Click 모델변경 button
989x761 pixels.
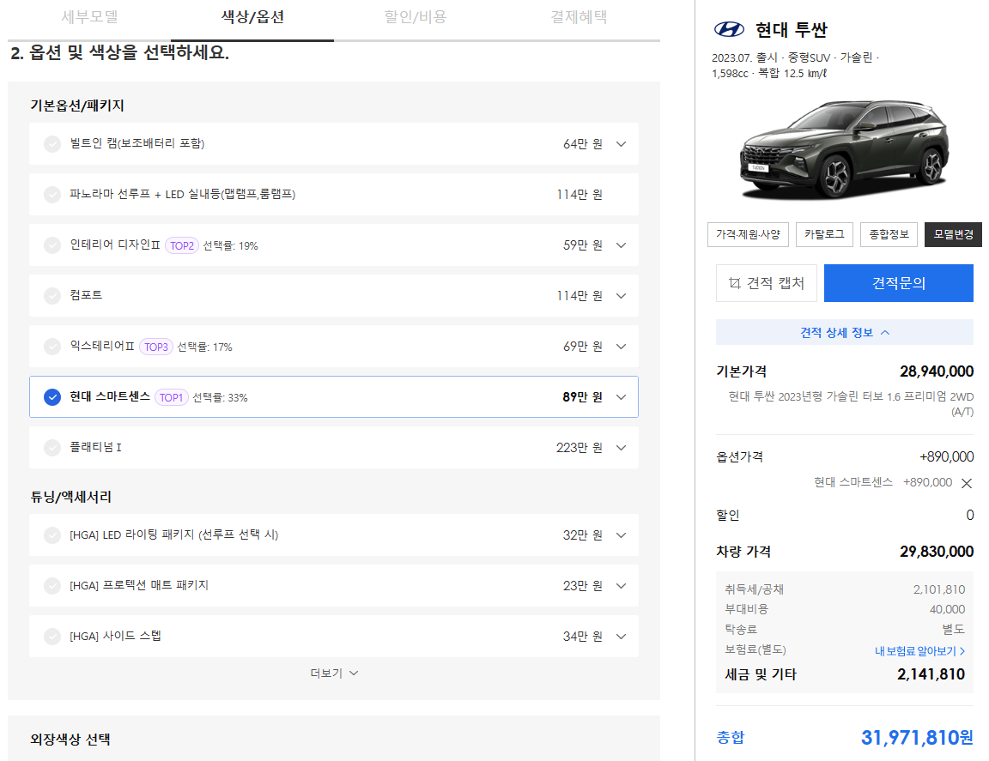[953, 234]
